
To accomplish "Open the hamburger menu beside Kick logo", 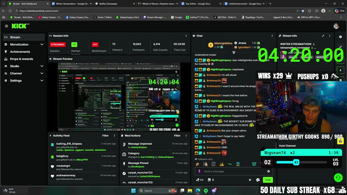I will 6,26.
